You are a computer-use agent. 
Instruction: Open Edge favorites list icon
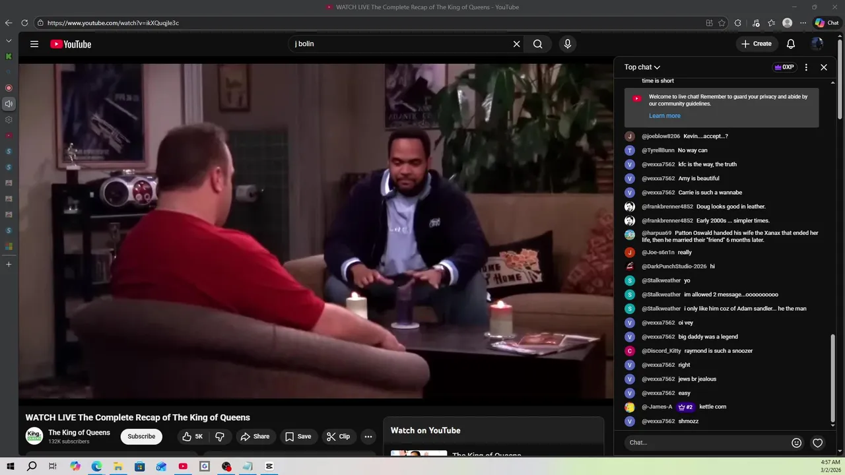point(771,23)
